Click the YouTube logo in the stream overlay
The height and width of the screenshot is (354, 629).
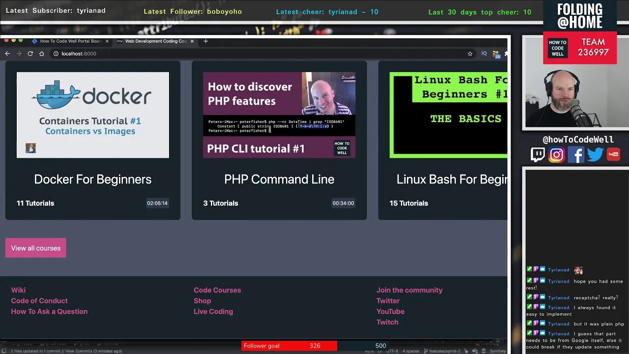point(613,155)
